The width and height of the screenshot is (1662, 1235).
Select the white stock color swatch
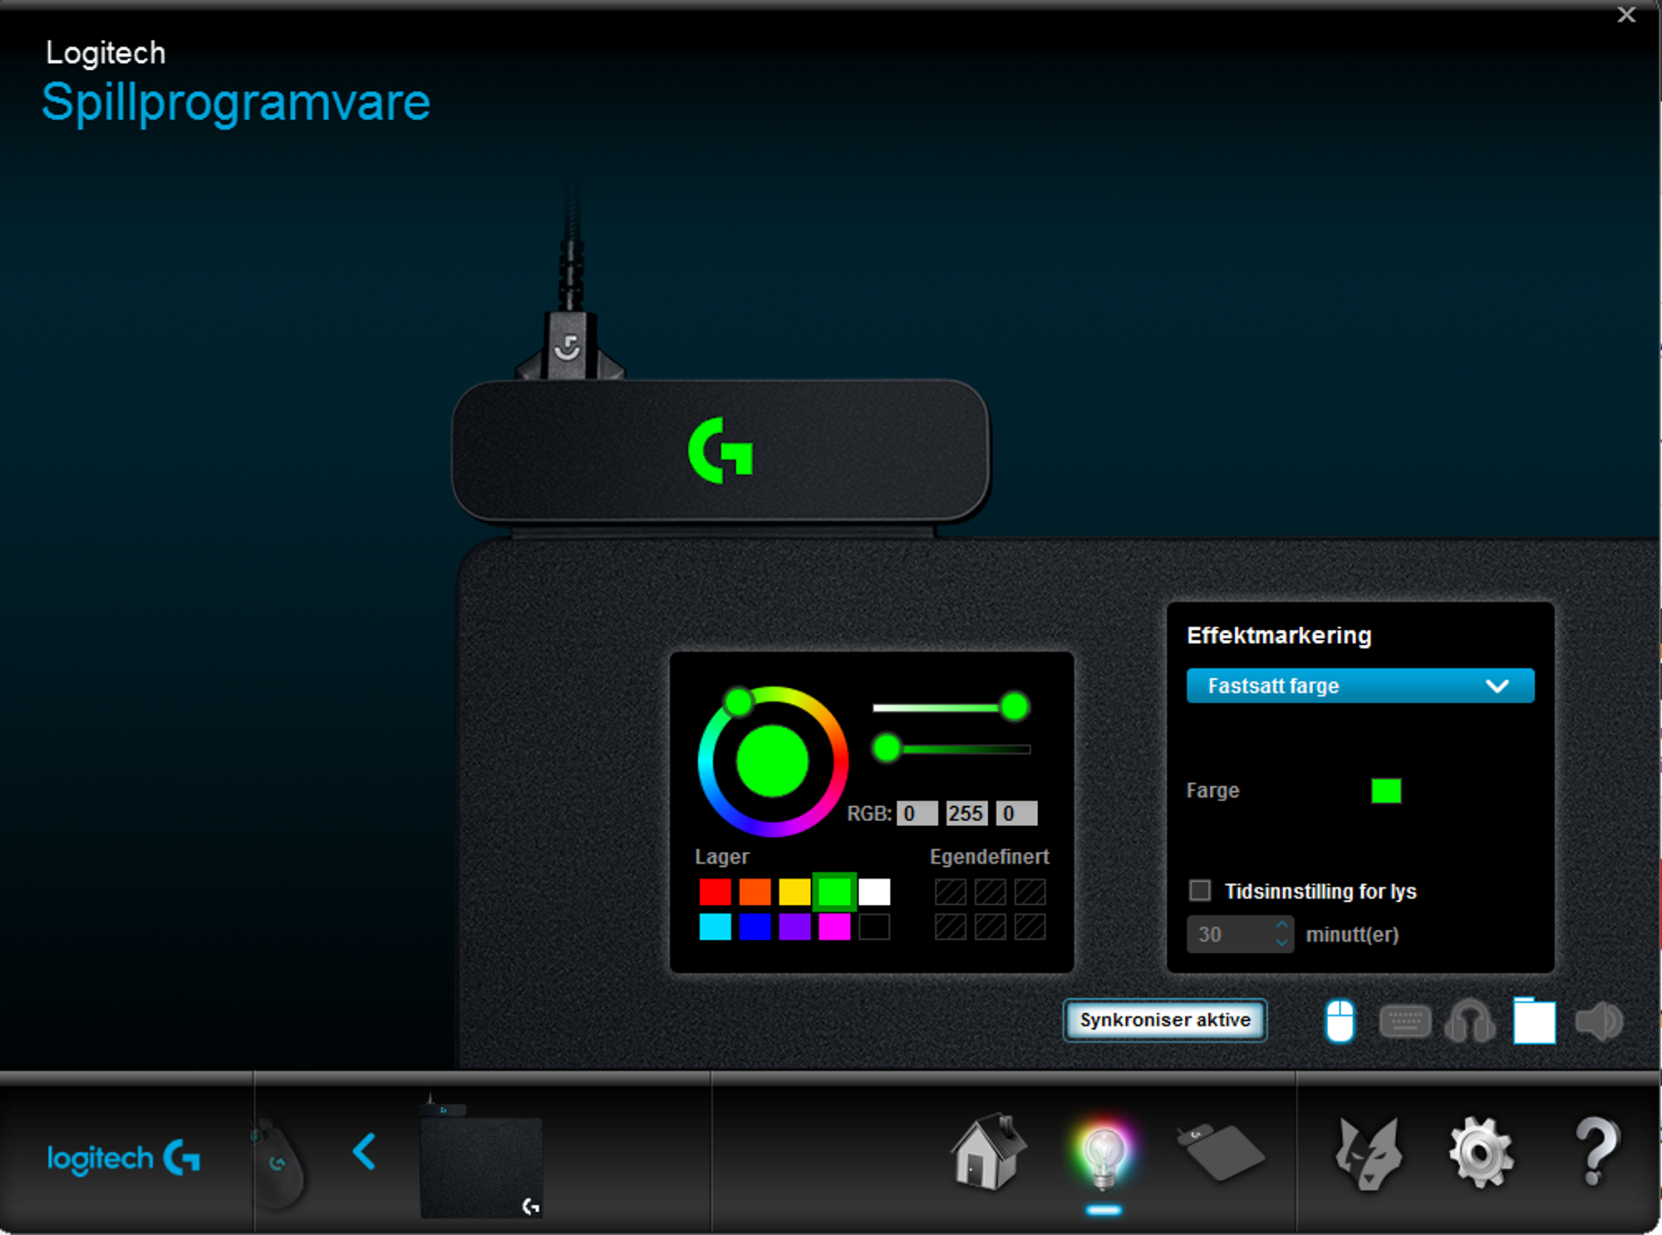874,892
